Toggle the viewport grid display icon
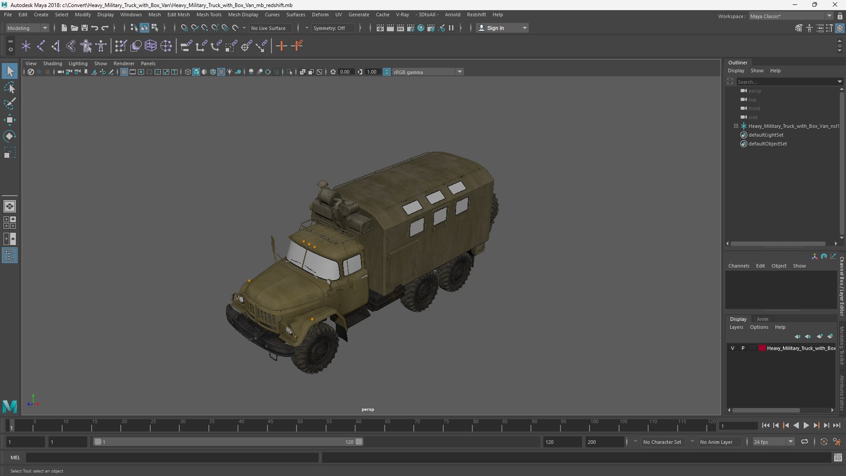Viewport: 846px width, 476px height. (x=124, y=72)
